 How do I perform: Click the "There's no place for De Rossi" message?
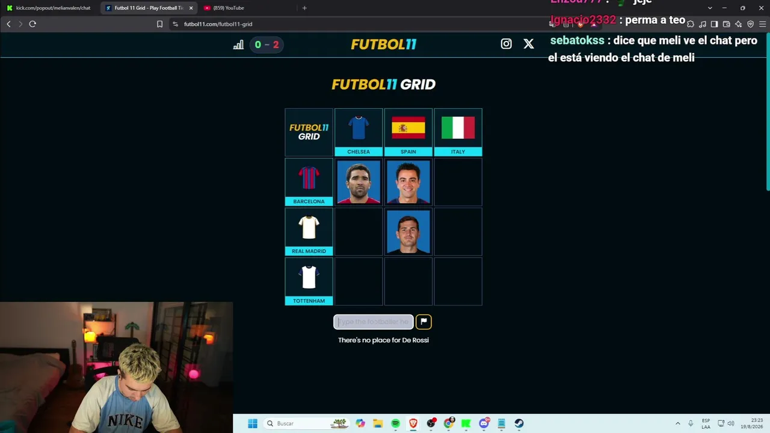click(383, 340)
